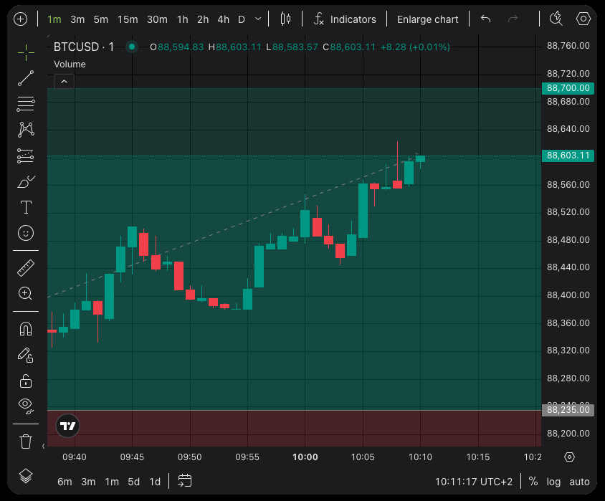The width and height of the screenshot is (605, 501).
Task: Open the candlestick chart style selector
Action: 286,19
